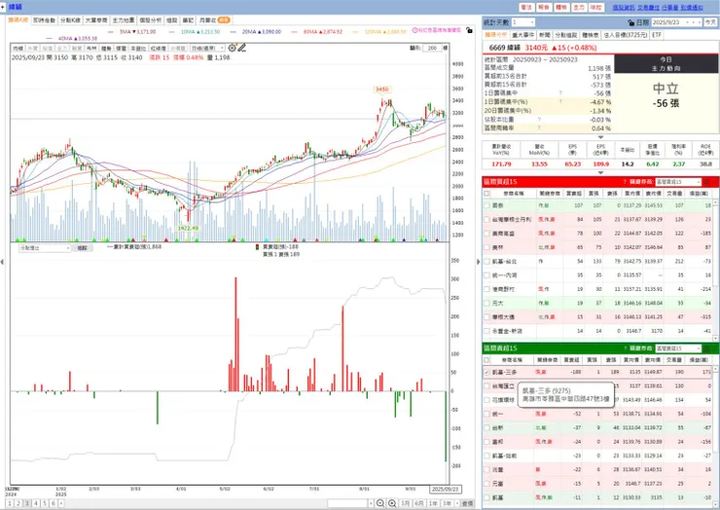Select the pencil drawing tool

pyautogui.click(x=241, y=48)
